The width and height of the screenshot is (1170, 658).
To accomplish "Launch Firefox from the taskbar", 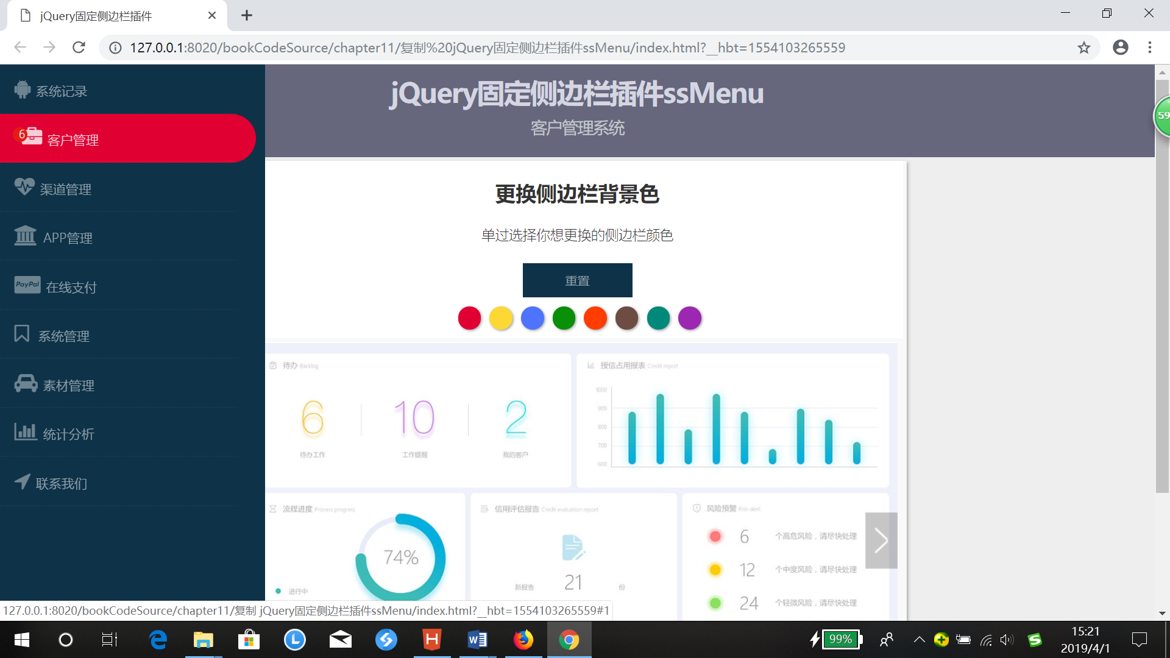I will click(523, 639).
